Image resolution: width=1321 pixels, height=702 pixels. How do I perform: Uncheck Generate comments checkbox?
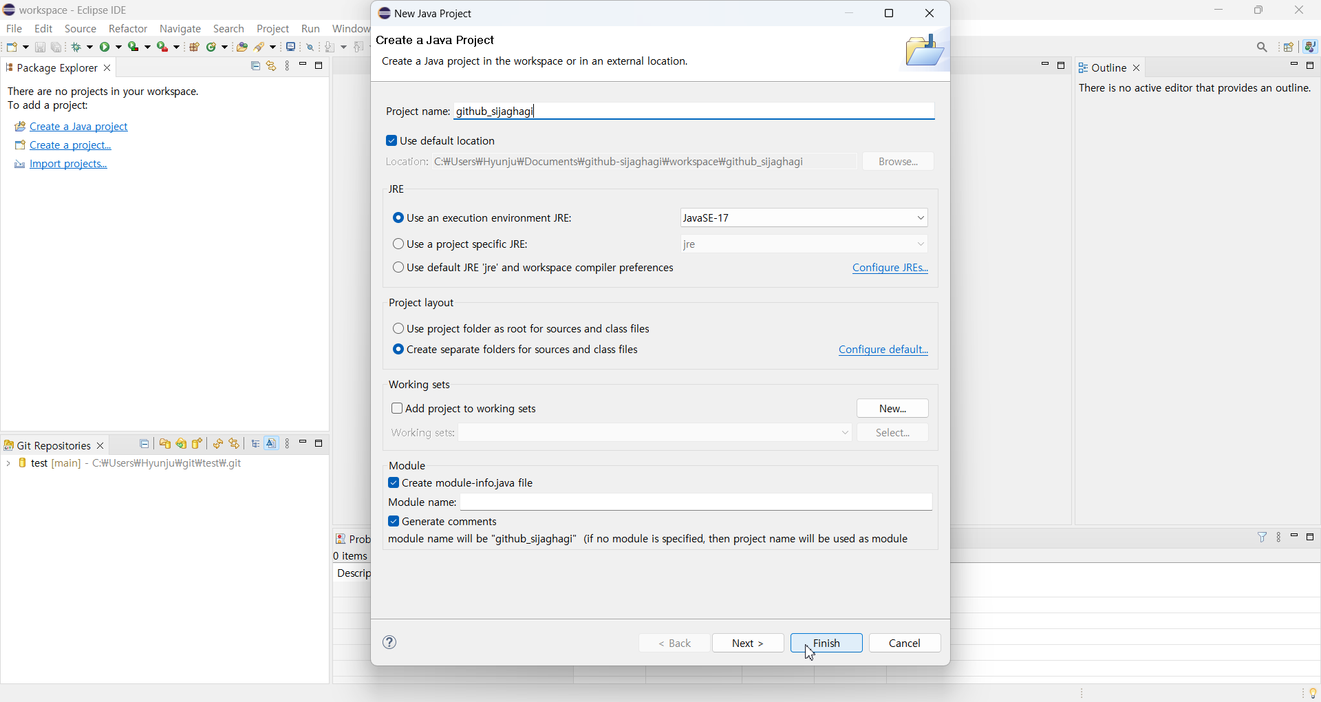(x=394, y=522)
